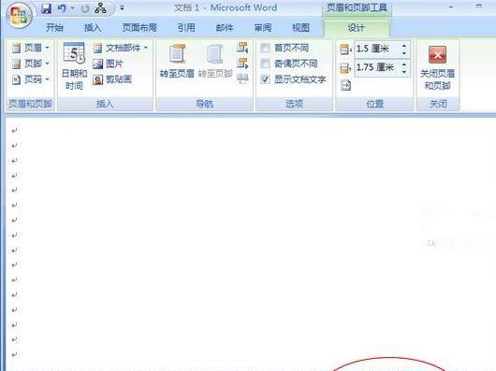Image resolution: width=496 pixels, height=371 pixels.
Task: Undo the last action
Action: pos(62,8)
